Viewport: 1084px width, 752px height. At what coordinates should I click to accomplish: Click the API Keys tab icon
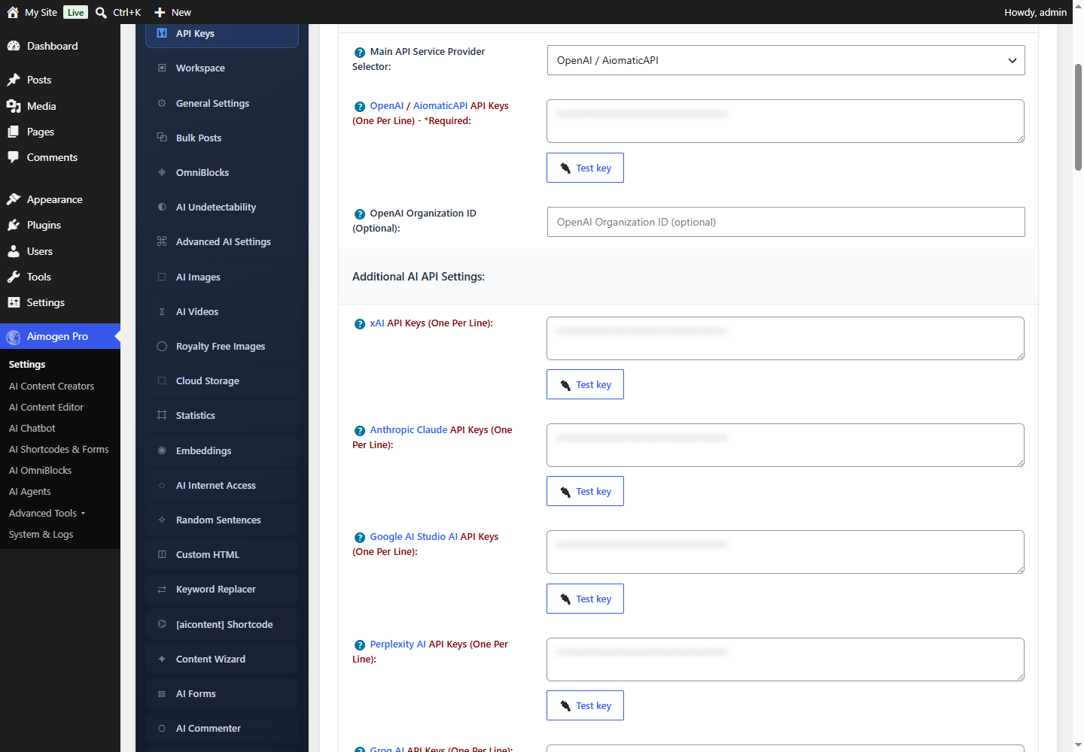162,33
